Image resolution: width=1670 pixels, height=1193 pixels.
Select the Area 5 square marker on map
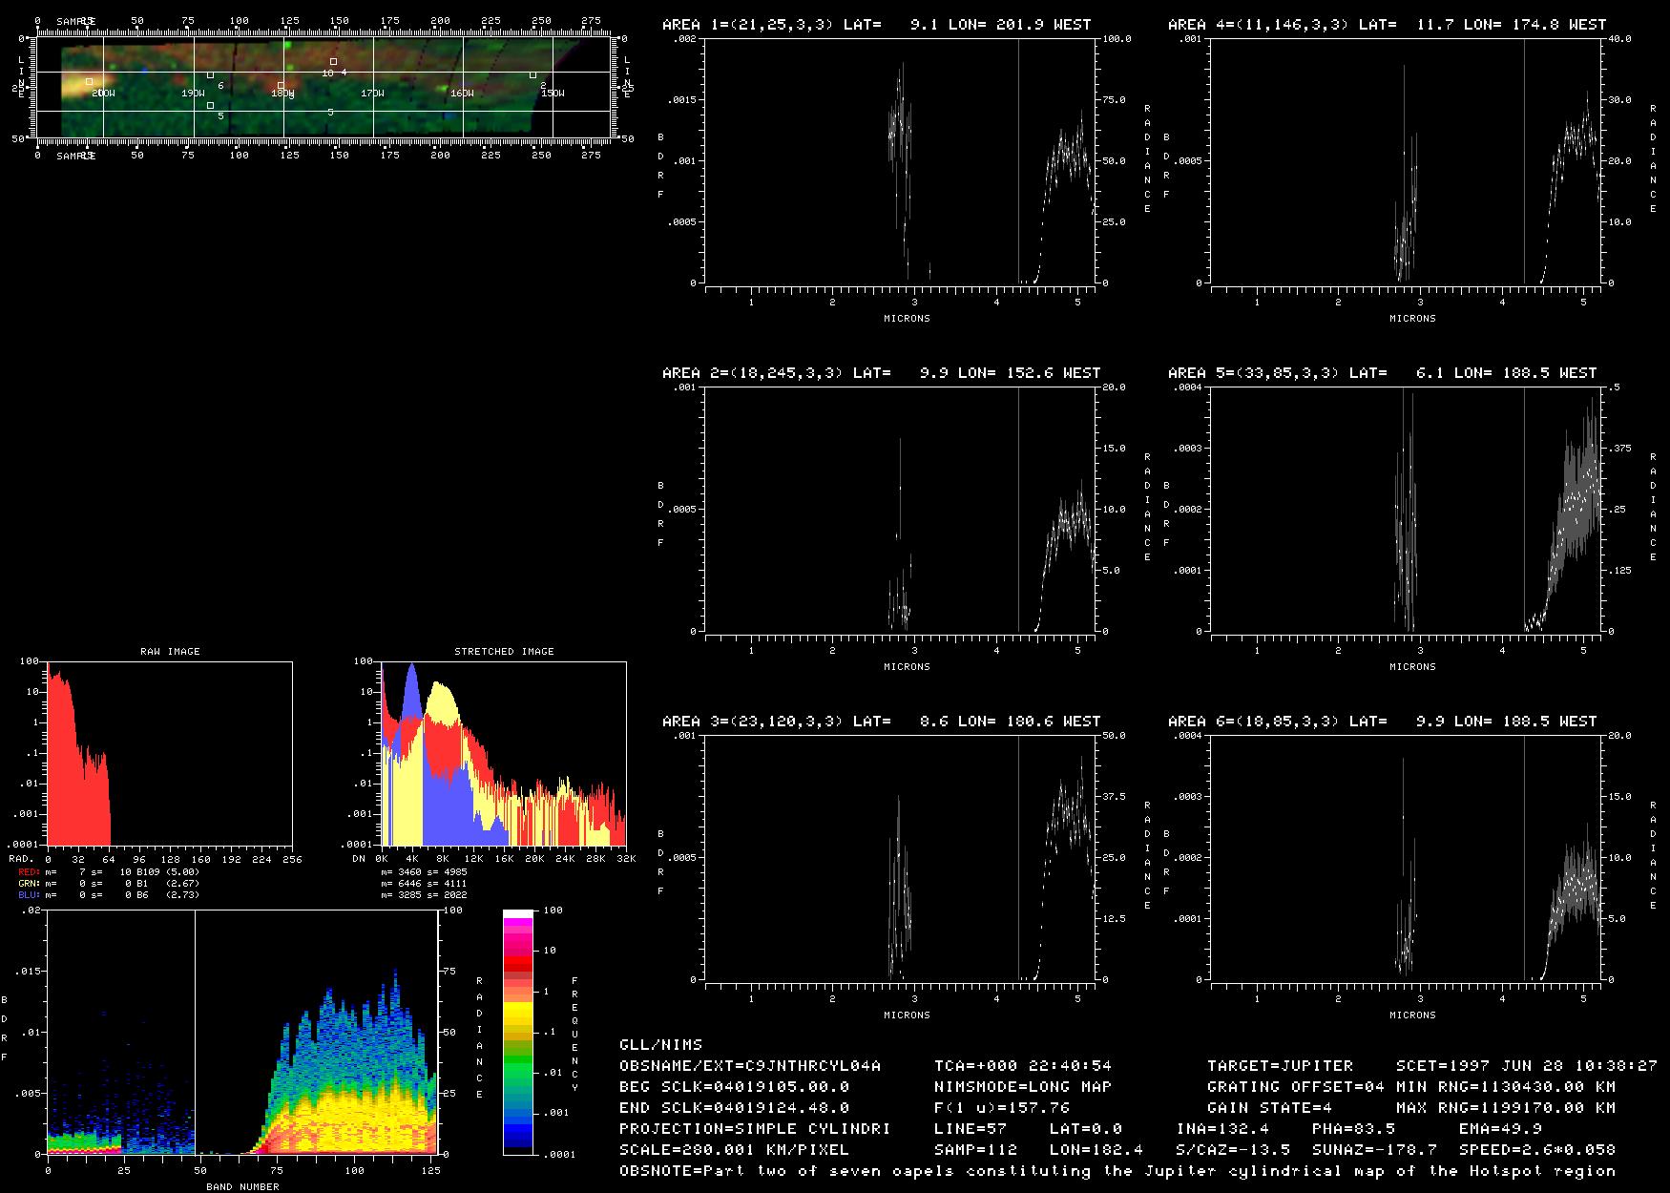tap(210, 106)
